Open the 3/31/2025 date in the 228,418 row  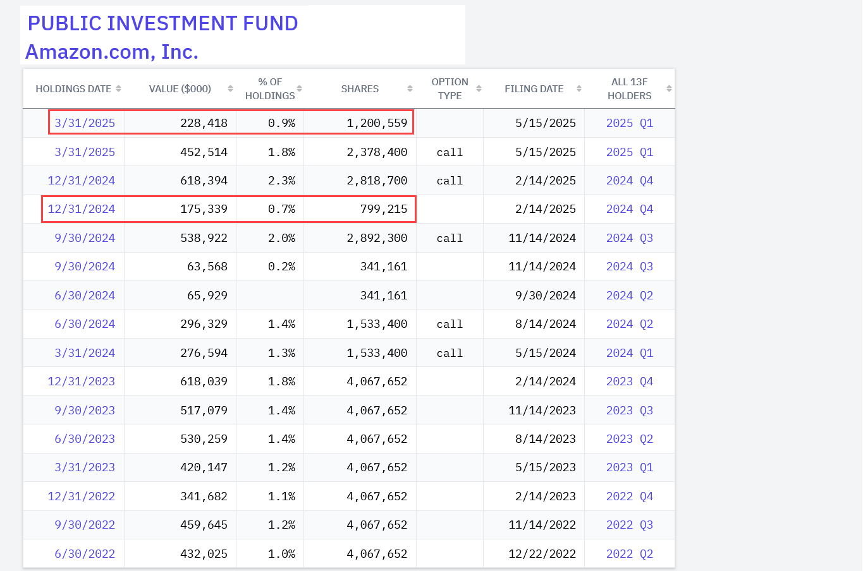click(x=85, y=123)
